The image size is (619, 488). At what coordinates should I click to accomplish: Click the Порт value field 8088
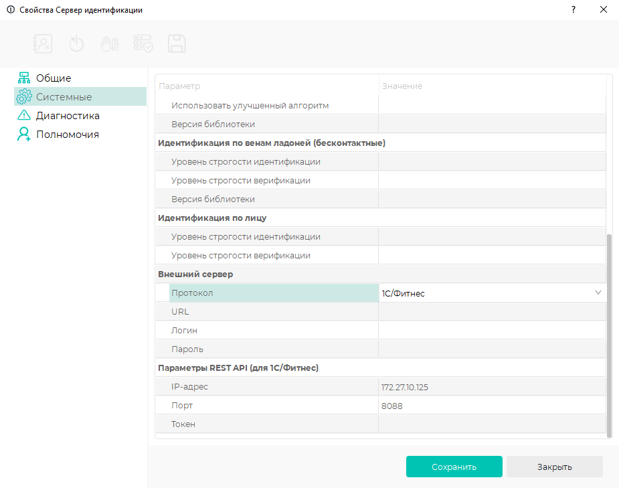pyautogui.click(x=492, y=406)
